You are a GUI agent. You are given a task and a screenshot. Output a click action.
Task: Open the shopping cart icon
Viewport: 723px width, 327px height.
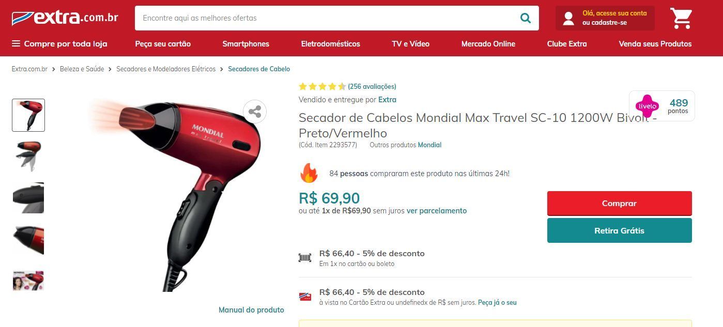(x=681, y=18)
